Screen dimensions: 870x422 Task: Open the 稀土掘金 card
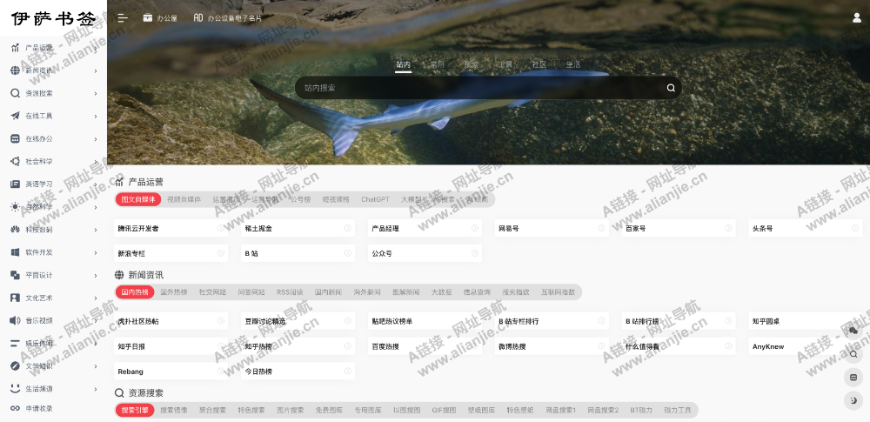298,228
